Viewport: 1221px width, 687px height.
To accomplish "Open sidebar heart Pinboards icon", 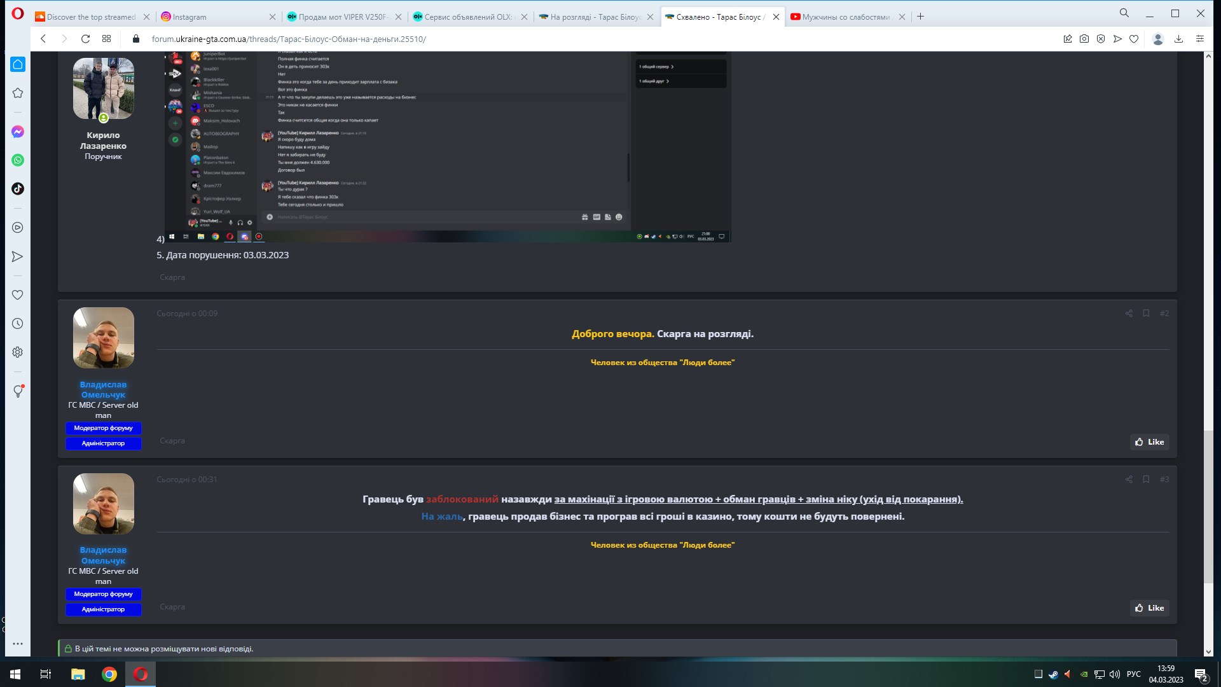I will [x=18, y=295].
